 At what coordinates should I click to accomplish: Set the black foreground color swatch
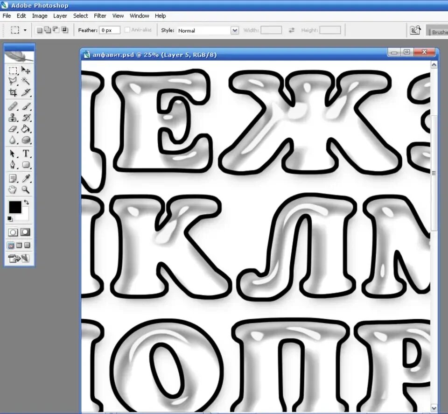pyautogui.click(x=14, y=207)
